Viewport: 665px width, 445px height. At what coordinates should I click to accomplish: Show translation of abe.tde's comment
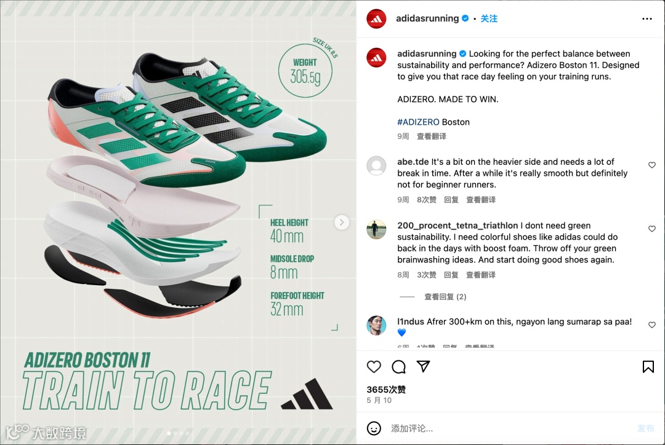(x=481, y=200)
